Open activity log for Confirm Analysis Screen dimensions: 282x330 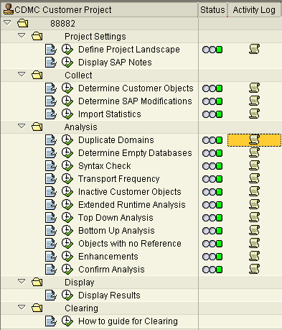(x=254, y=269)
